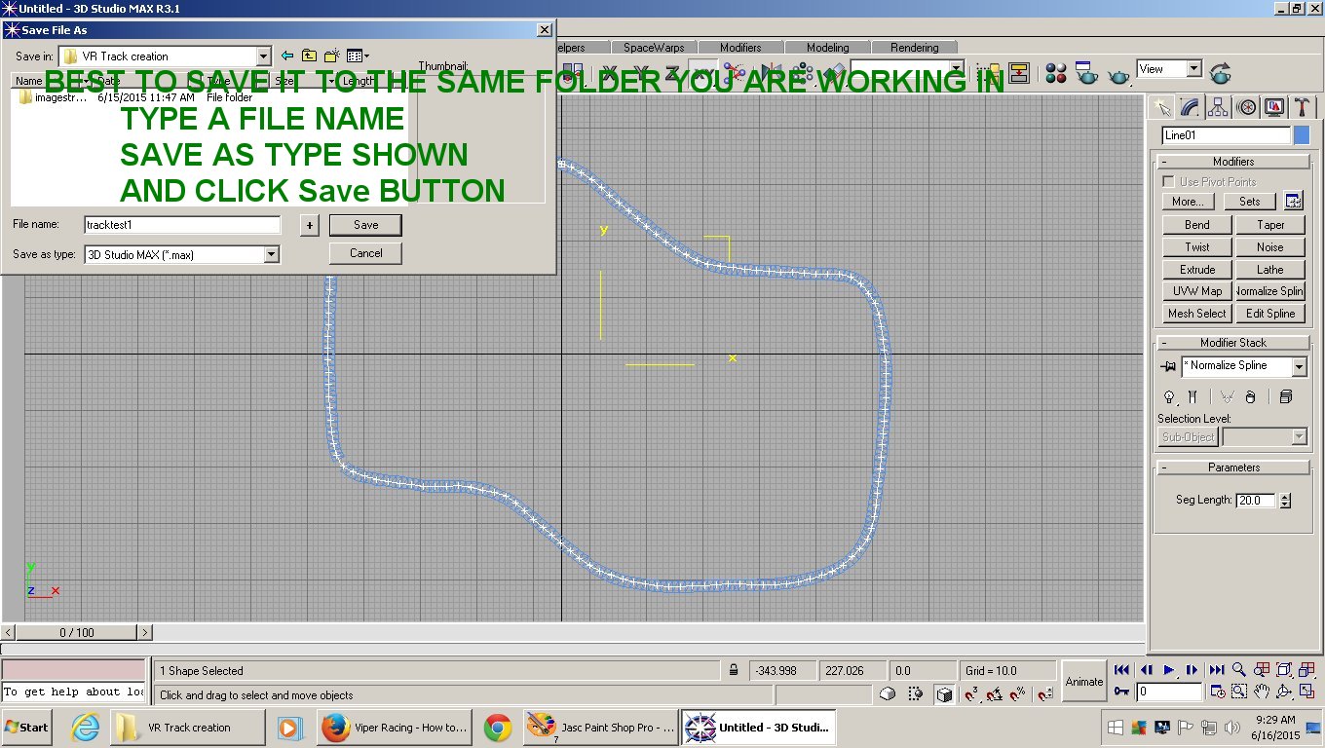Click the Make Unique modifier stack icon
1325x748 pixels.
(1227, 397)
